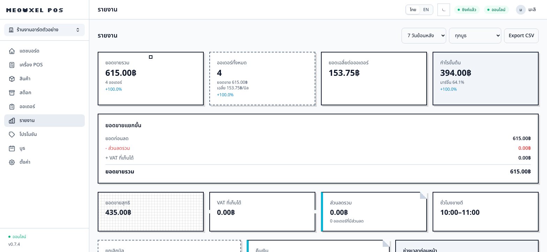Click the ยอดเฉลี่ยต่อออเดอร์ card title
547x252 pixels.
[x=349, y=63]
